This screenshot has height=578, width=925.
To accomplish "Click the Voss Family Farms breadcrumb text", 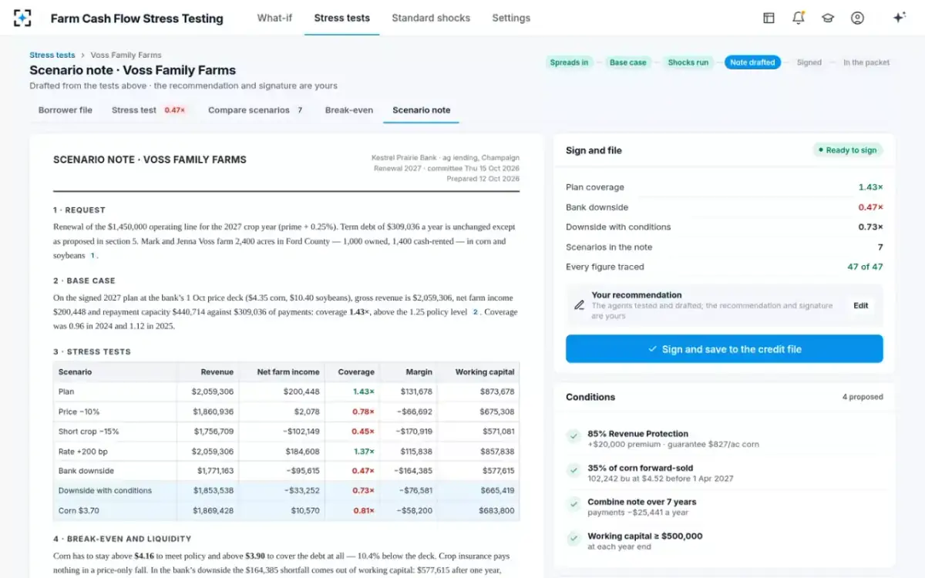I will pyautogui.click(x=126, y=55).
